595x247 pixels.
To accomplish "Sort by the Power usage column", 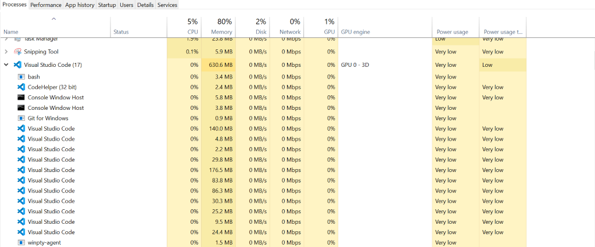I will (x=451, y=32).
